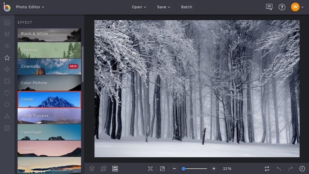Click the zoom out minus button

pos(174,169)
